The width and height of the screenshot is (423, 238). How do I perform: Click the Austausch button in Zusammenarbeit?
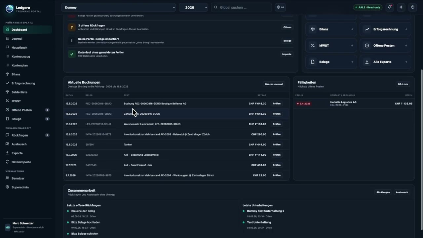point(402,192)
